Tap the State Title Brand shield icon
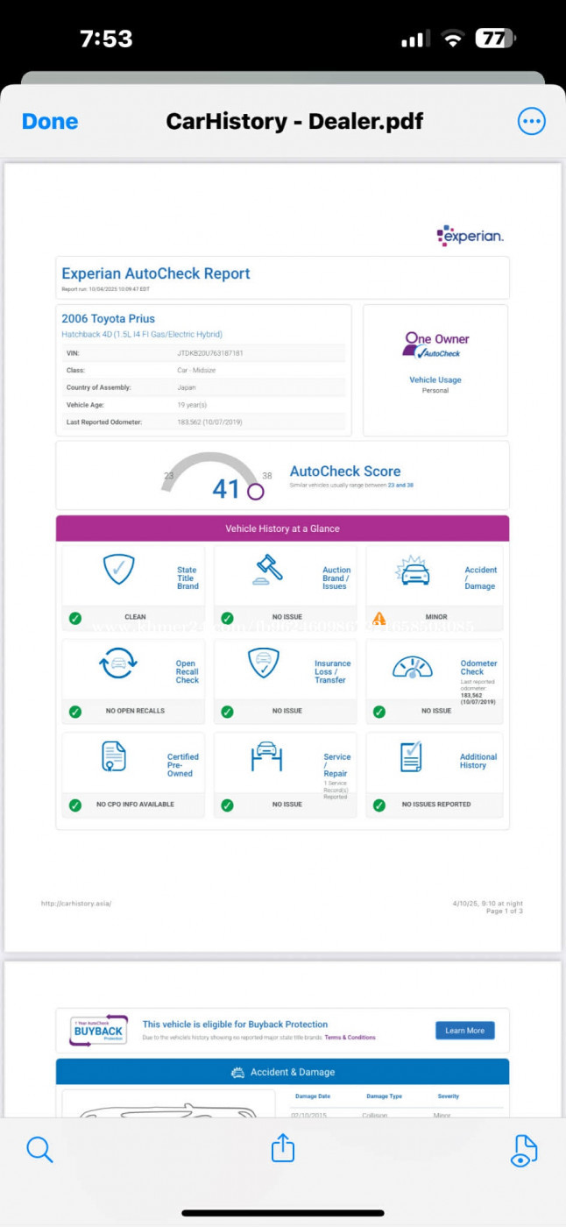This screenshot has width=566, height=1227. click(x=118, y=570)
